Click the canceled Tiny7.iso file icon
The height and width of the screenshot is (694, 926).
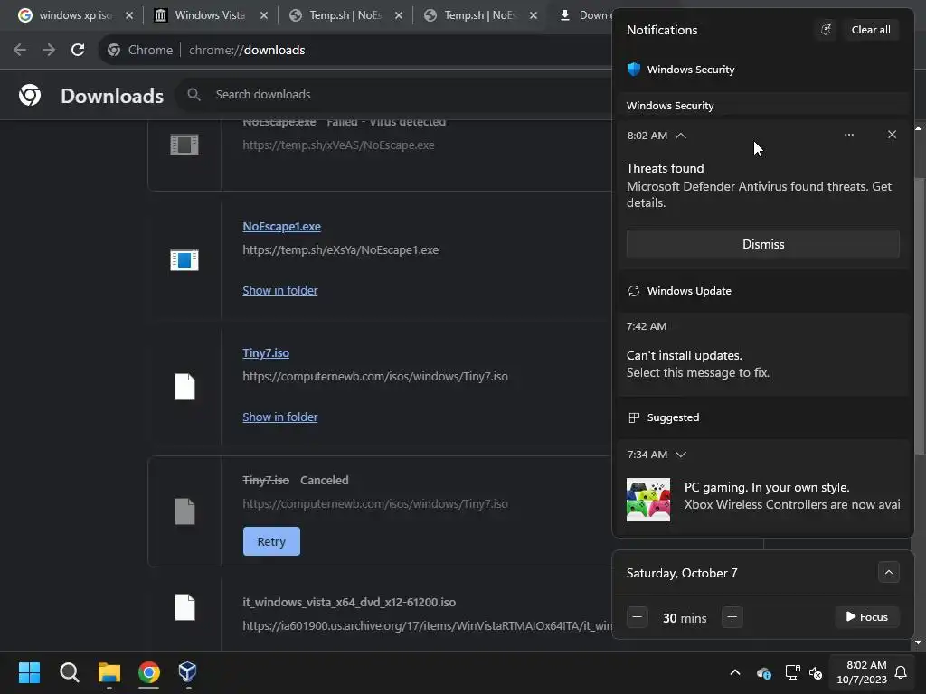click(x=184, y=511)
